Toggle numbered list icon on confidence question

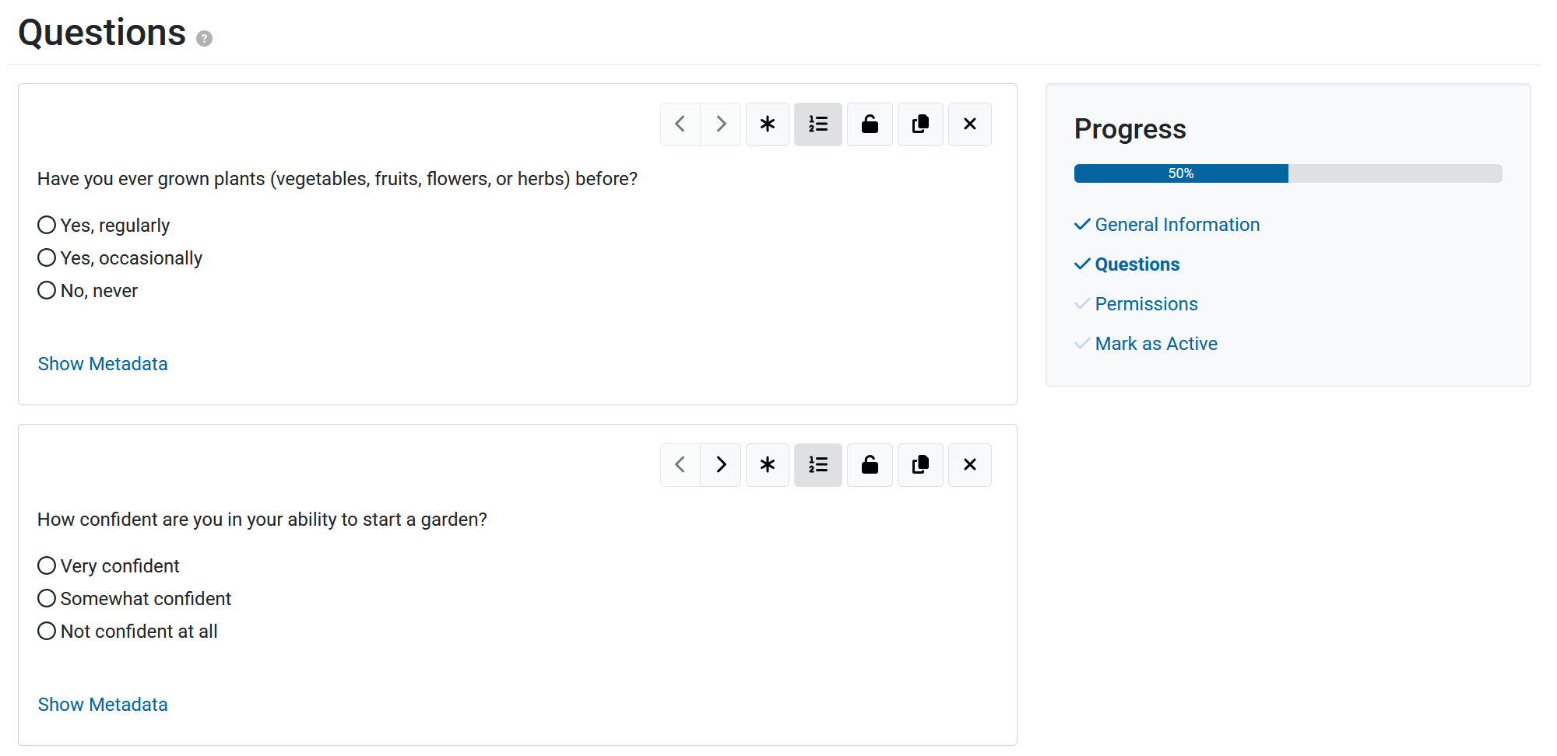[x=818, y=465]
